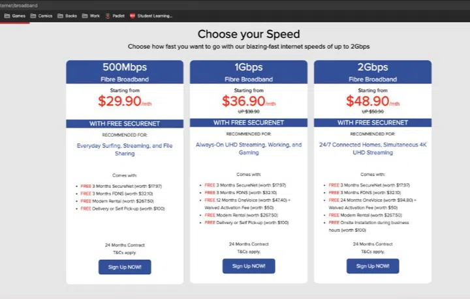Open the Work bookmark folder
Image resolution: width=470 pixels, height=299 pixels.
click(91, 15)
